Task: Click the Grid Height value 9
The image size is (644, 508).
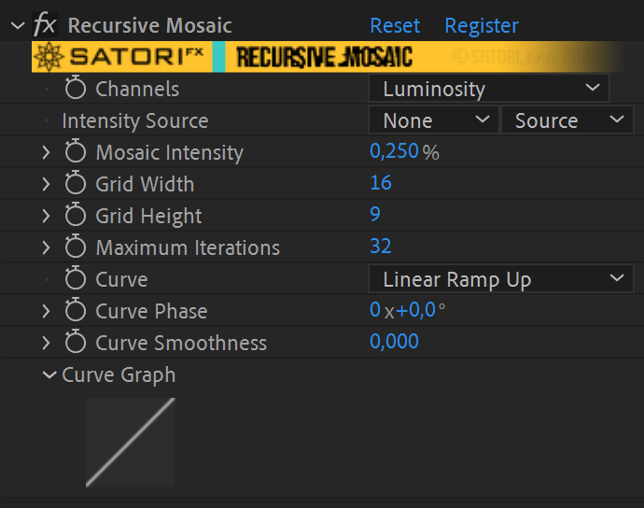Action: 375,214
